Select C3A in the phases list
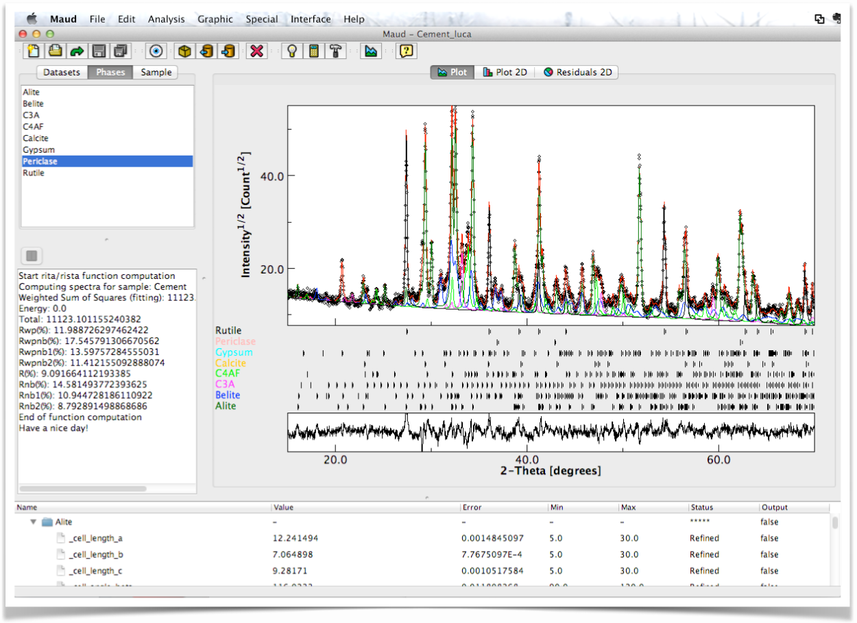The height and width of the screenshot is (623, 857). pos(107,115)
